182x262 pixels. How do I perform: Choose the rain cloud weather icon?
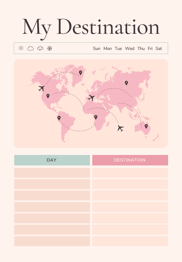tap(40, 48)
